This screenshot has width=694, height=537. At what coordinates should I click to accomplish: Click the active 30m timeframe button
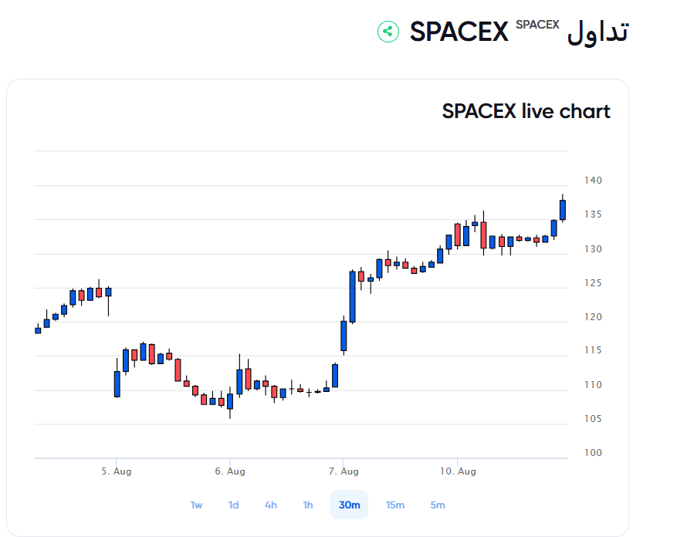[349, 505]
